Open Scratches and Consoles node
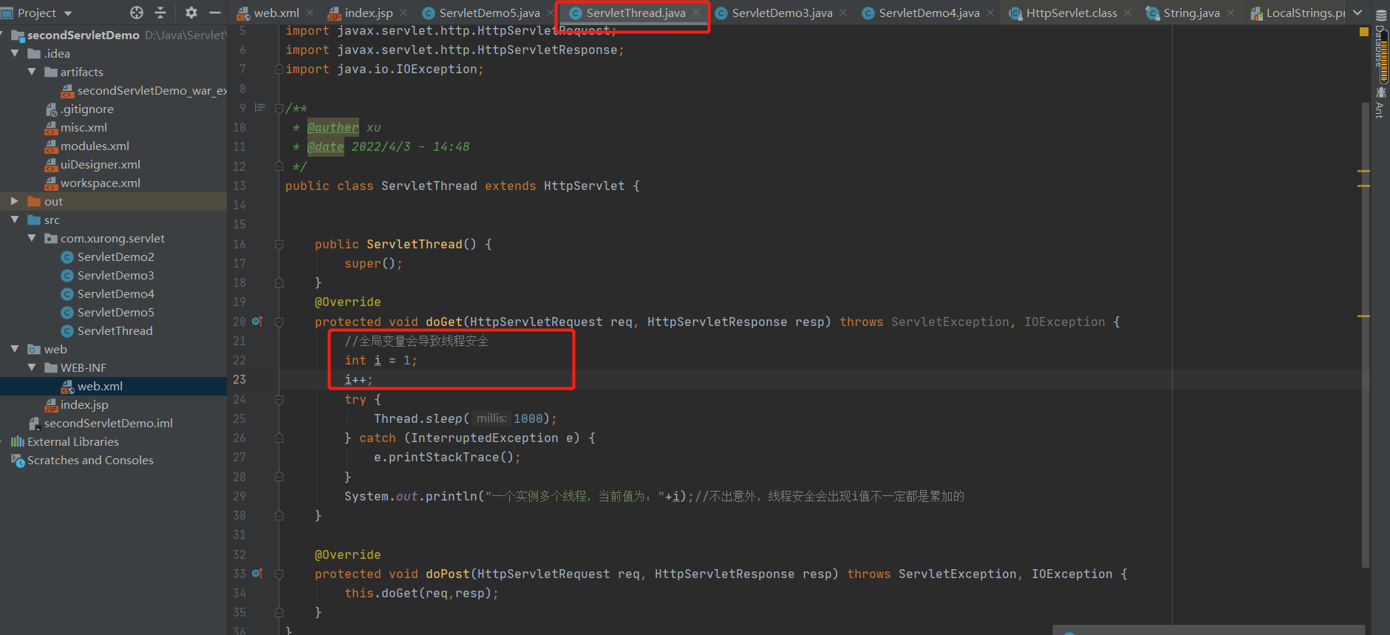Viewport: 1390px width, 635px height. point(83,460)
